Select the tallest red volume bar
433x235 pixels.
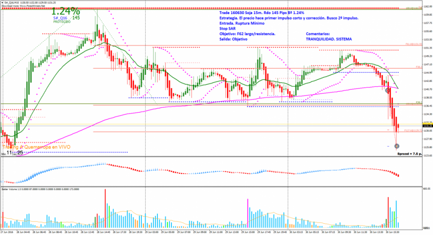point(104,206)
